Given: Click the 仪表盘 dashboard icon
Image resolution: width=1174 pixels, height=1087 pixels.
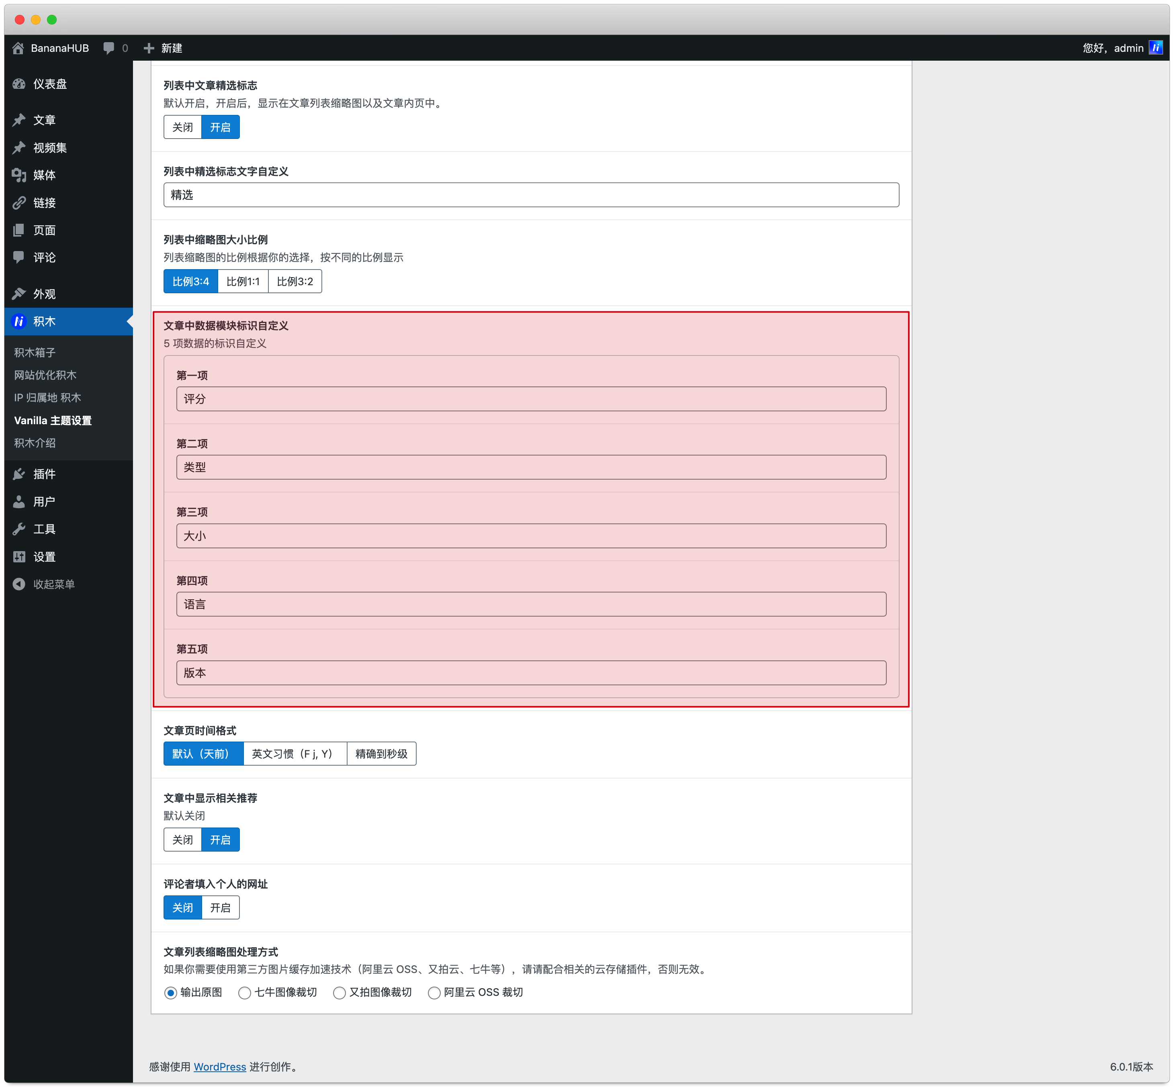Looking at the screenshot, I should click(19, 84).
